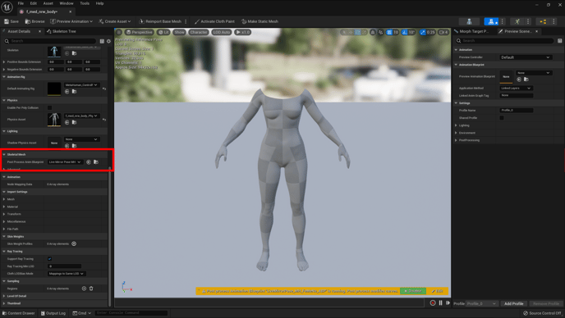Toggle Asset Details property matrix view icon

pos(102,41)
